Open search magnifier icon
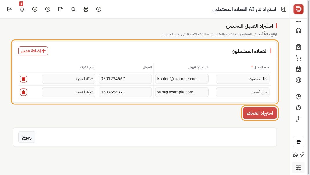 (x=73, y=9)
